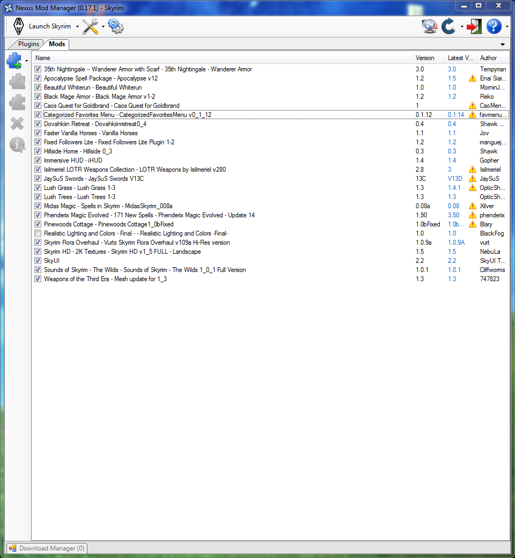
Task: Expand the help icon dropdown arrow
Action: [x=507, y=27]
